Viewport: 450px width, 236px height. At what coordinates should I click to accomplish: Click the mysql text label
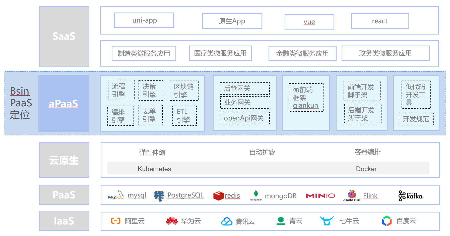coord(137,195)
